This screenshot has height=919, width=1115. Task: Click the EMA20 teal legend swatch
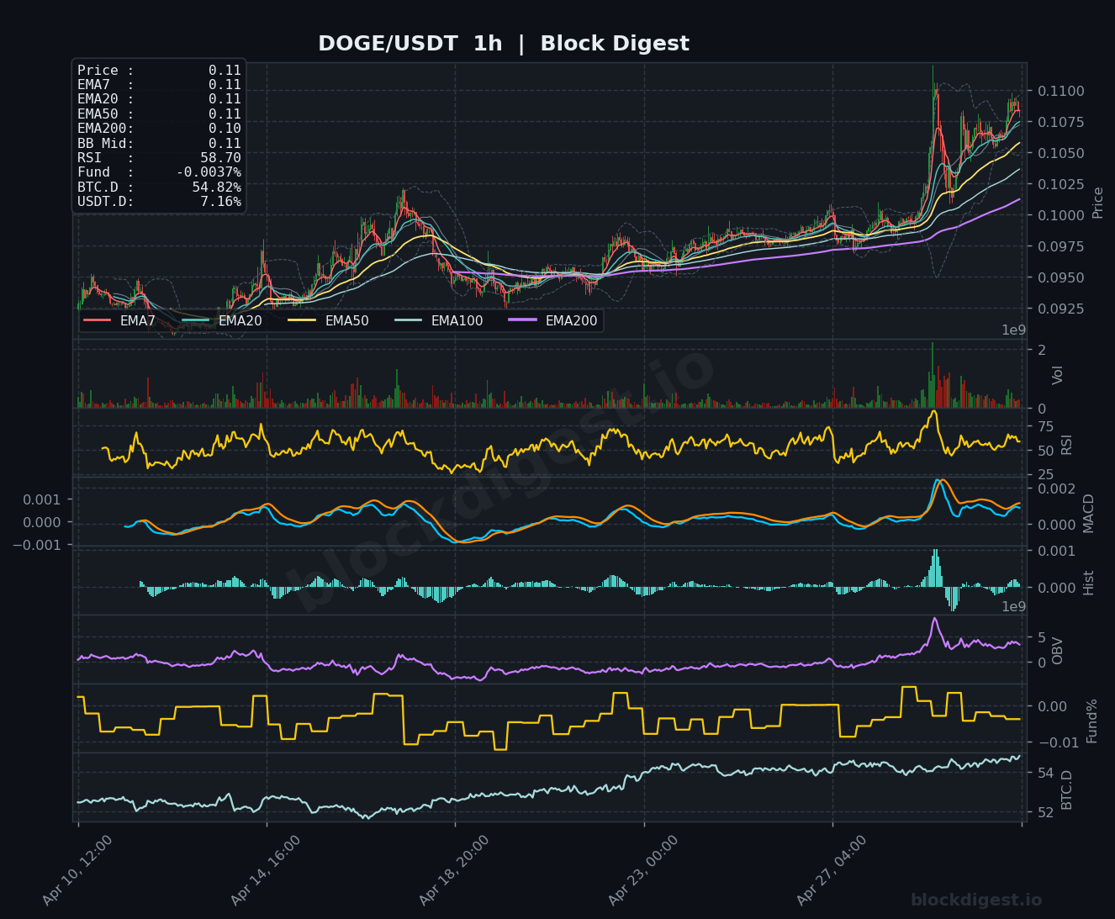195,320
